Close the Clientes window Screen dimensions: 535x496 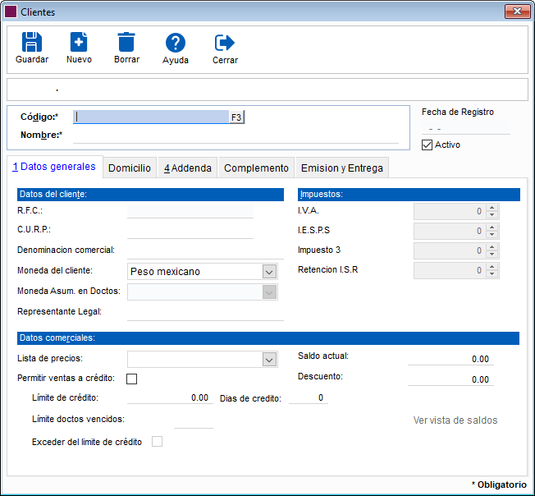point(516,12)
